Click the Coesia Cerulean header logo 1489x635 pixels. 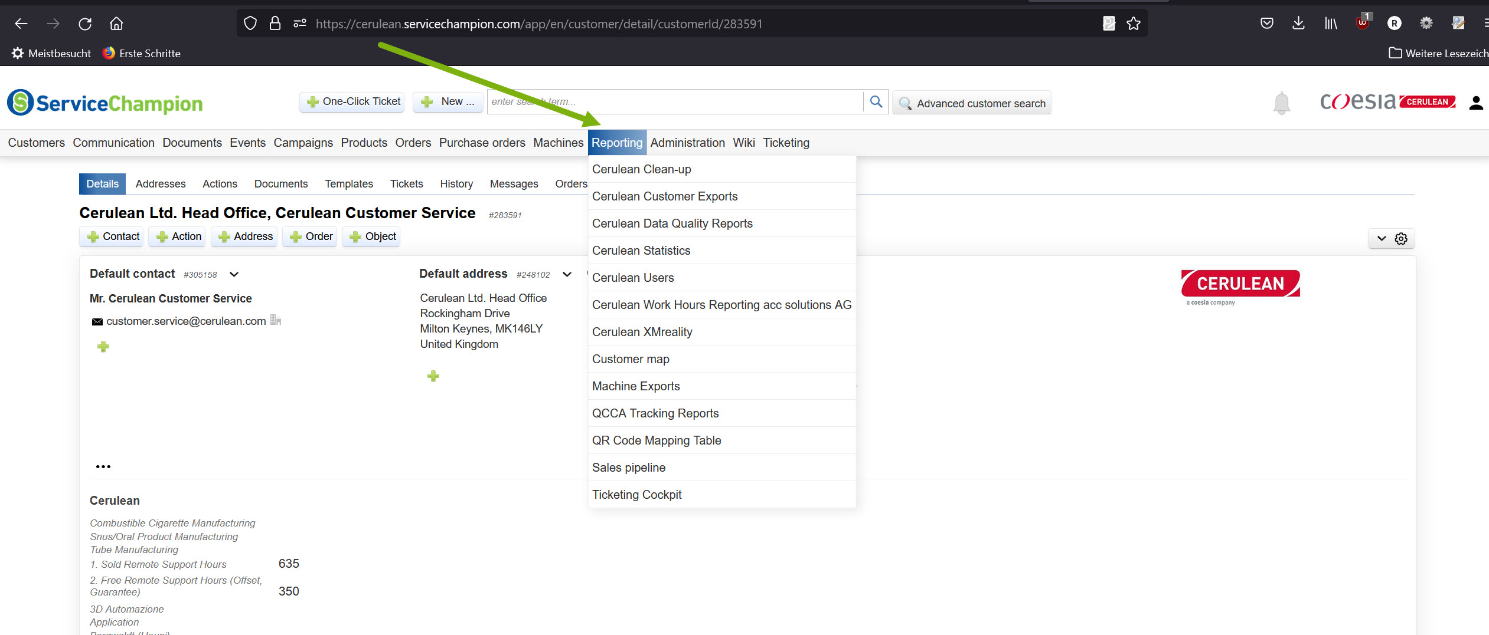click(1387, 101)
